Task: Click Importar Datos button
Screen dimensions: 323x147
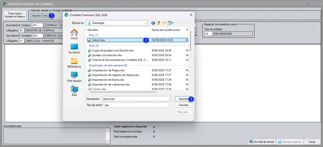Action: point(40,15)
